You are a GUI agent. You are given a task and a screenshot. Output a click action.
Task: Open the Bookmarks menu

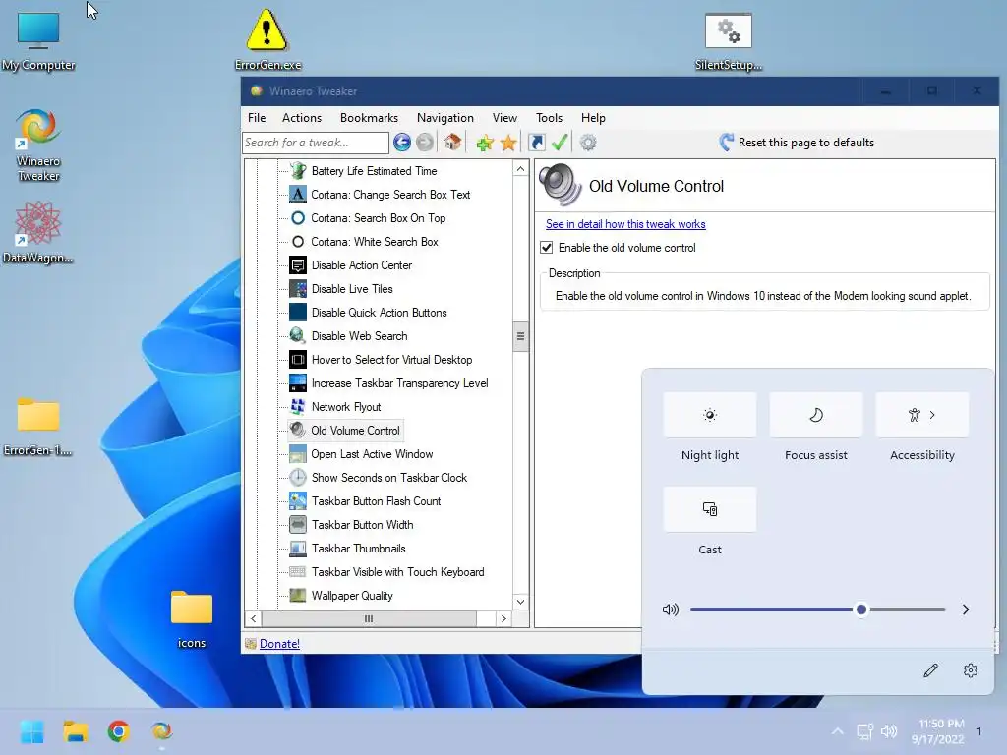coord(370,118)
